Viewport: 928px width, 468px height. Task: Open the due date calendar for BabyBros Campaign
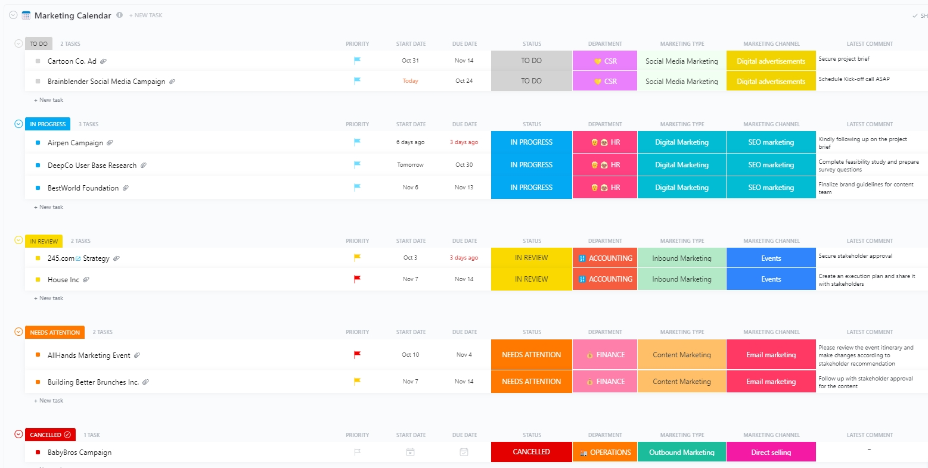tap(464, 452)
